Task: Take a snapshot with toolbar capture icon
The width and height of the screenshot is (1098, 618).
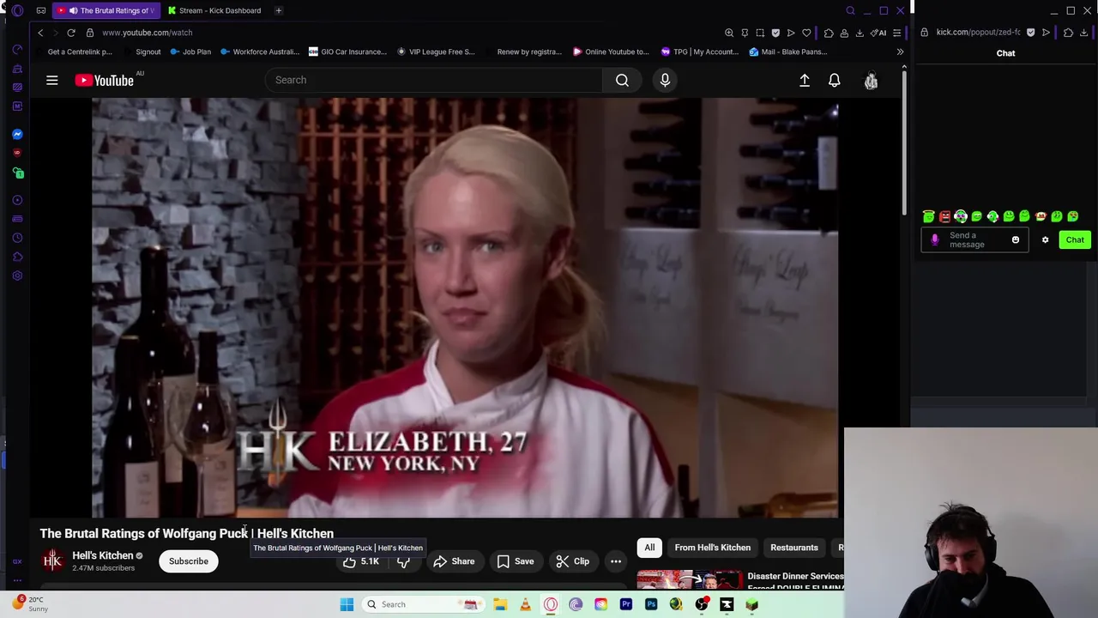Action: (760, 33)
